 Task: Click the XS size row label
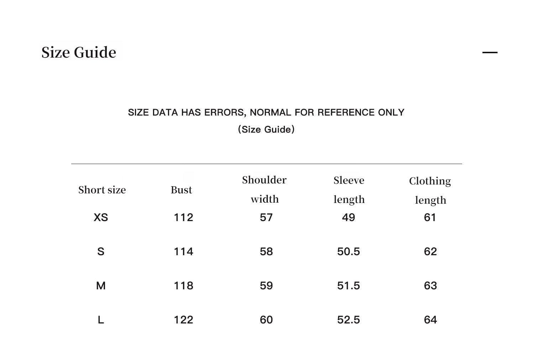(x=101, y=218)
